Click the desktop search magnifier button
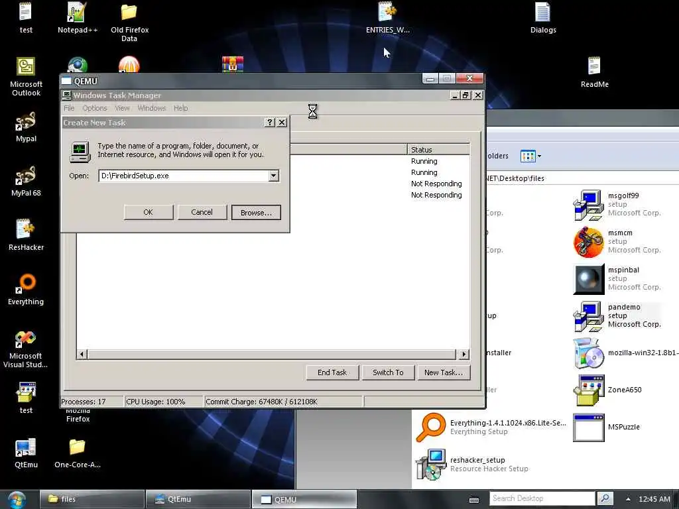The height and width of the screenshot is (509, 679). [x=605, y=498]
